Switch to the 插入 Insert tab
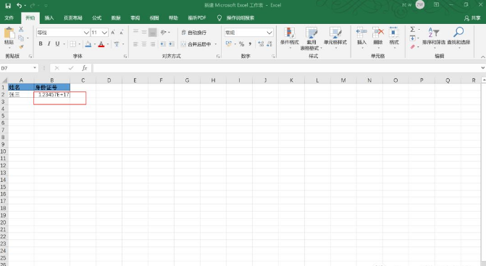Viewport: 486px width, 266px height. click(x=49, y=18)
